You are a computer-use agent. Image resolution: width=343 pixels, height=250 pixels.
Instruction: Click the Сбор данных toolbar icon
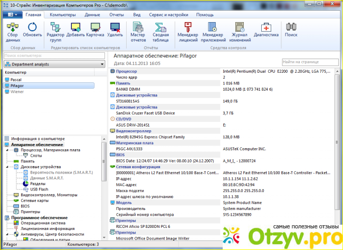coord(13,31)
